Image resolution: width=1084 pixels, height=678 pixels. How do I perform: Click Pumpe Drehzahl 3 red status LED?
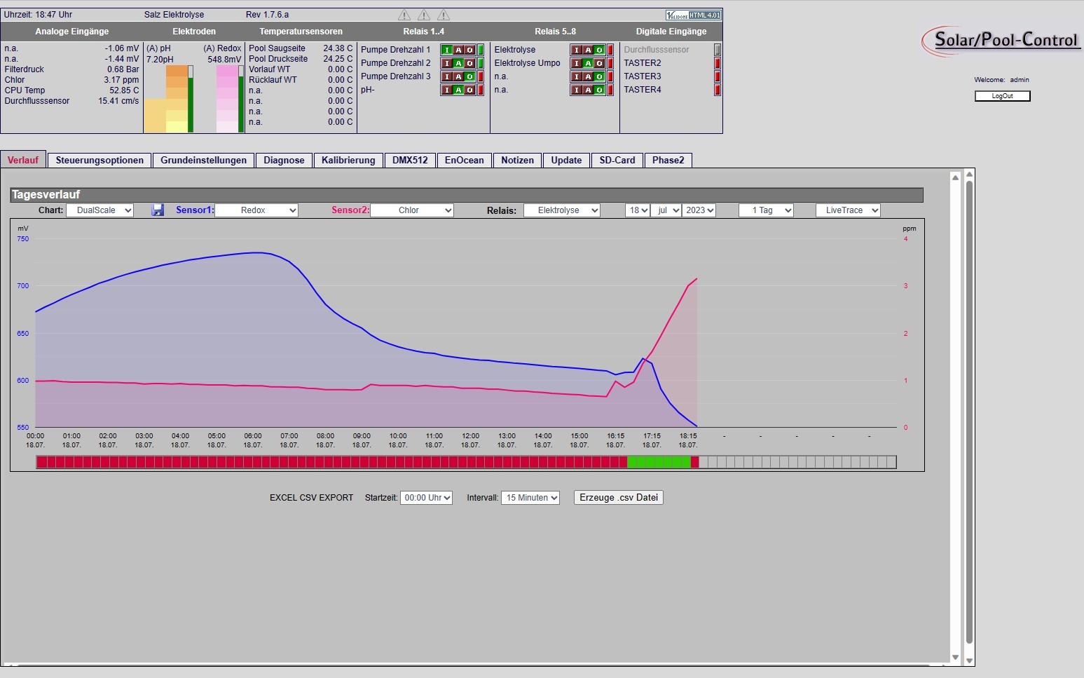[x=481, y=76]
